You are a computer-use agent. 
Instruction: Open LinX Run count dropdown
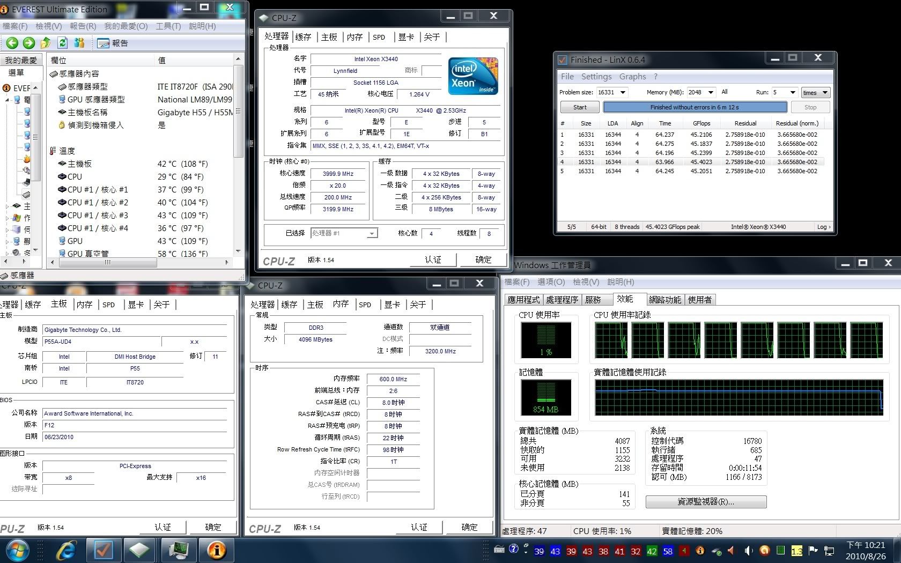(x=793, y=92)
